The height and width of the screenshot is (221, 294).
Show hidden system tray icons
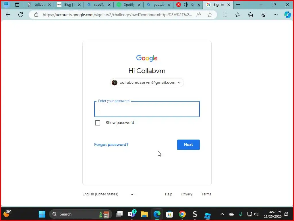(x=222, y=214)
